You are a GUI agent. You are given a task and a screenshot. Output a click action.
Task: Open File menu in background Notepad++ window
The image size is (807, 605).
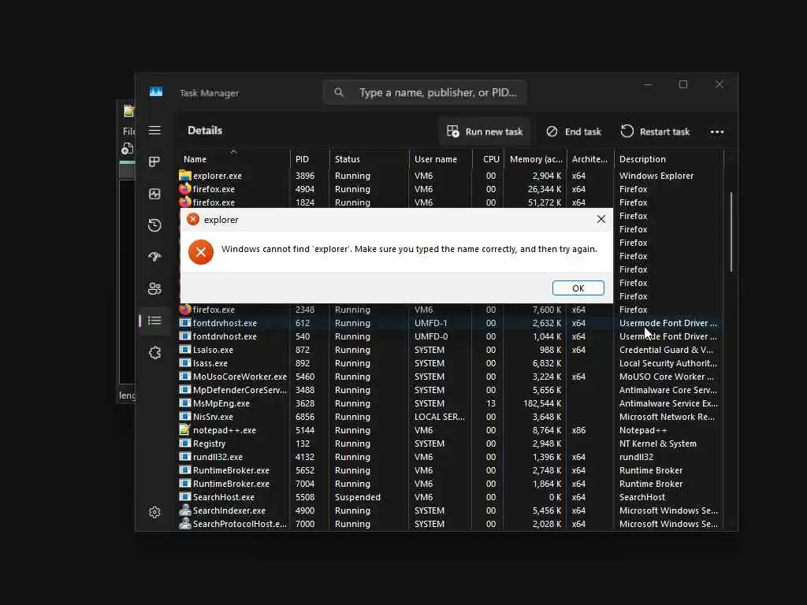pos(128,132)
